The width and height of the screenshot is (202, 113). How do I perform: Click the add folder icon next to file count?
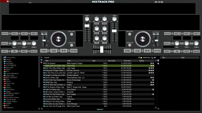pyautogui.click(x=141, y=58)
